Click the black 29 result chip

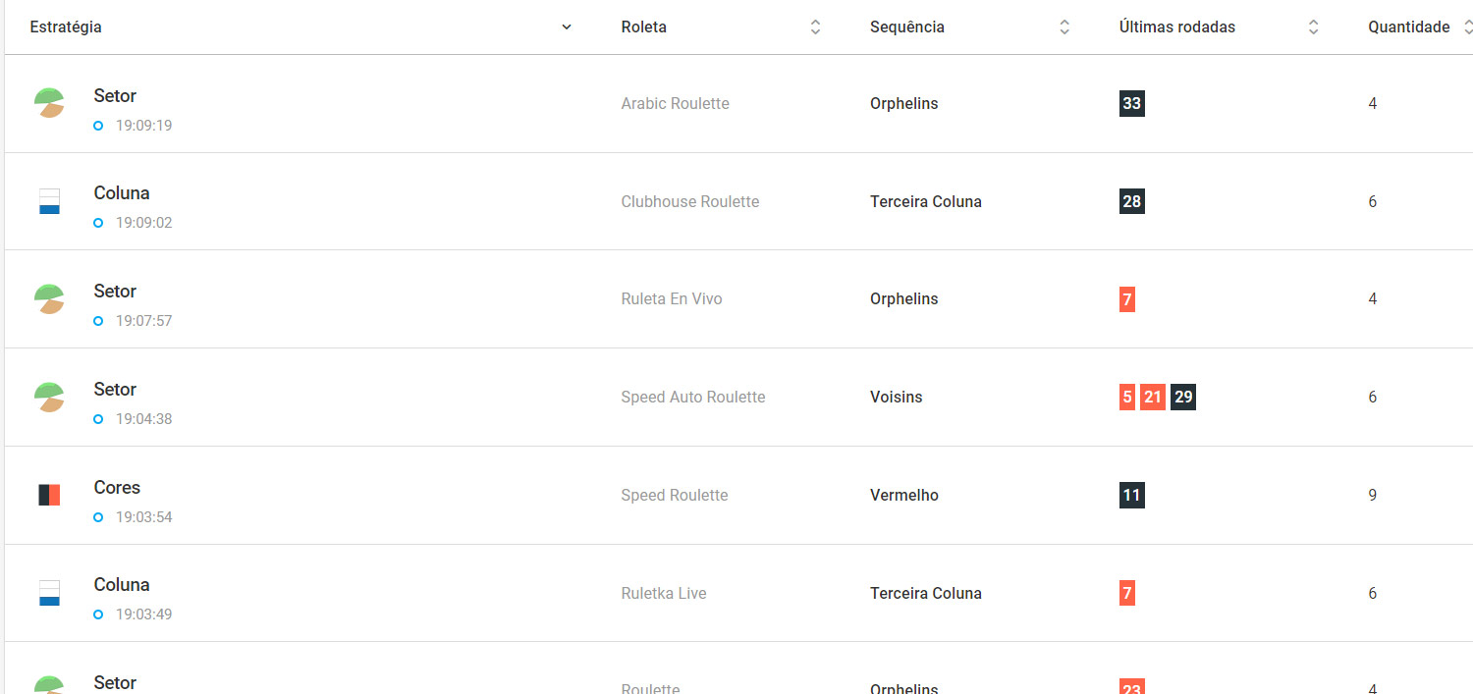coord(1183,397)
